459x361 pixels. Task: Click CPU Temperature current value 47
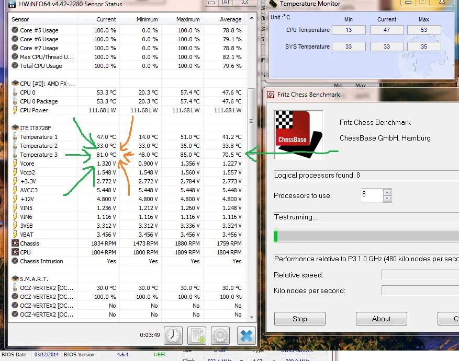tap(387, 30)
